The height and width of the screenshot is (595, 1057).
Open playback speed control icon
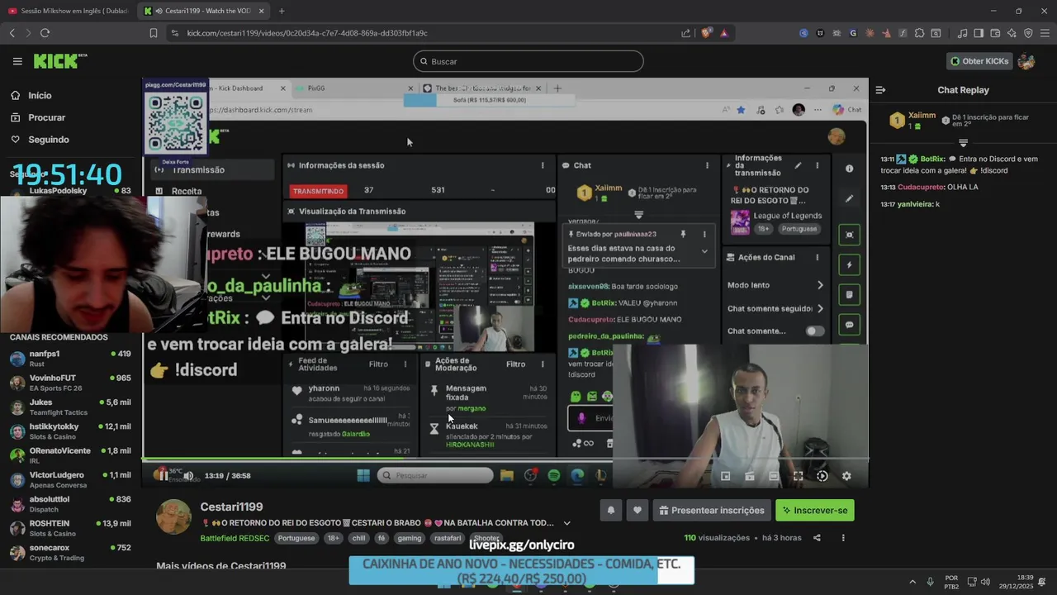tap(822, 476)
